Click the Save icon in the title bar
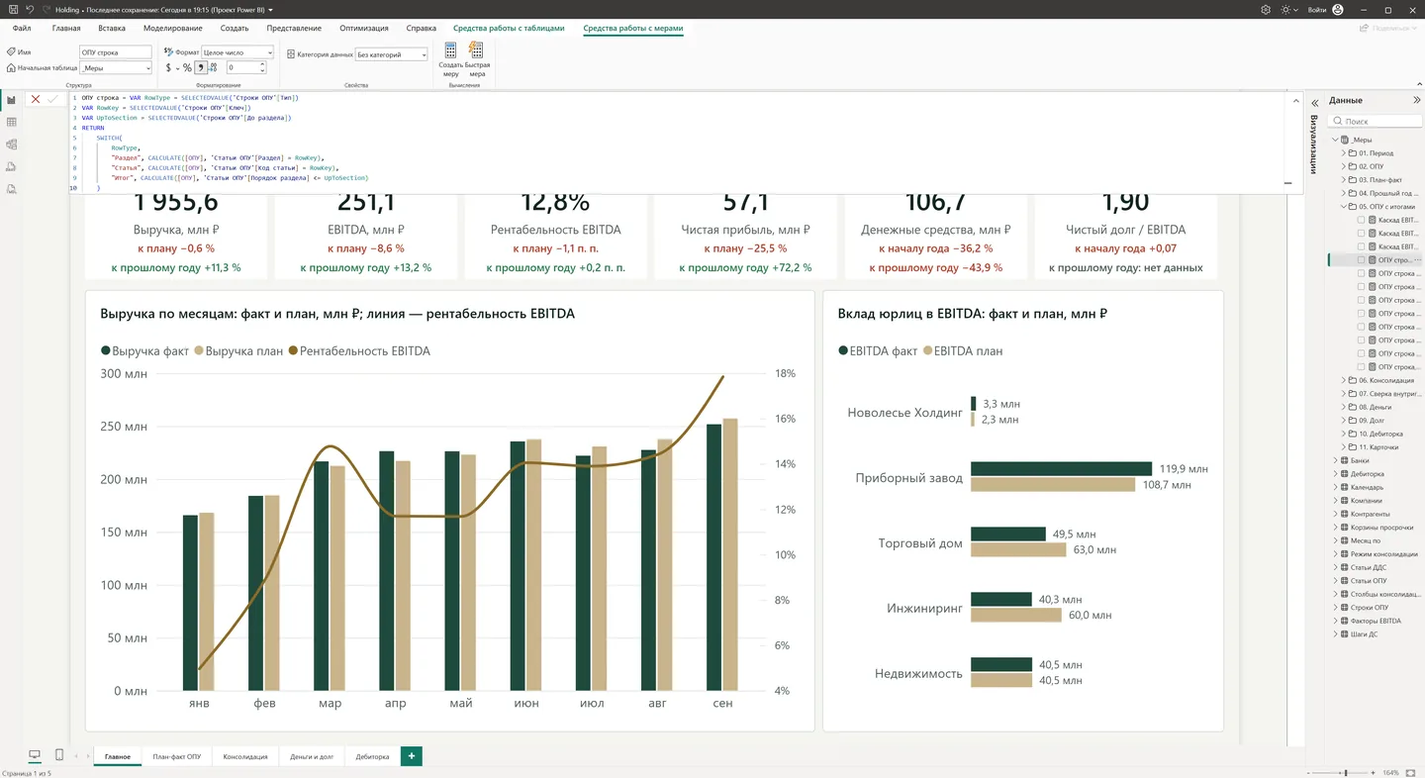The image size is (1425, 778). click(12, 9)
